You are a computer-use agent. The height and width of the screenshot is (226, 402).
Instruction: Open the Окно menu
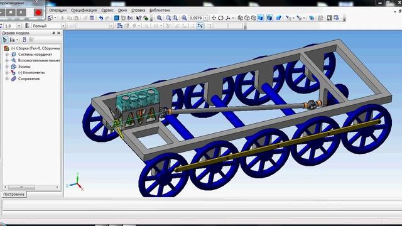click(x=122, y=10)
